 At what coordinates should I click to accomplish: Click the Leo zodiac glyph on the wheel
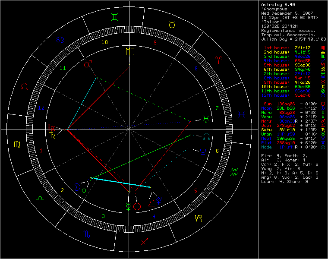(25, 86)
